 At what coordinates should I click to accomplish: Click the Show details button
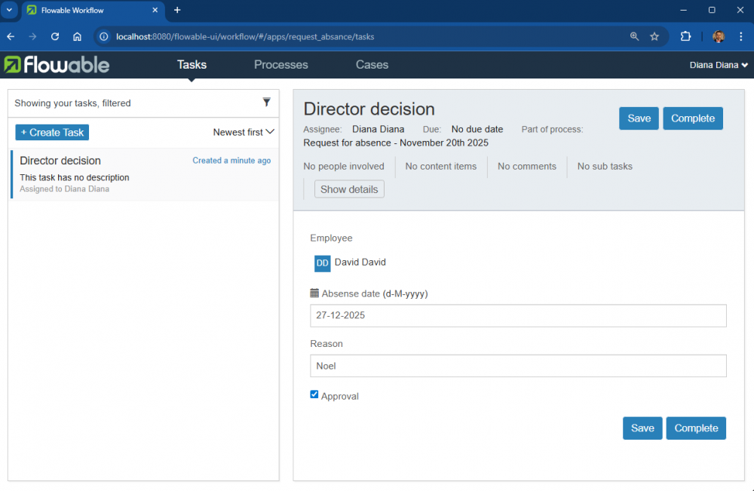pos(349,189)
